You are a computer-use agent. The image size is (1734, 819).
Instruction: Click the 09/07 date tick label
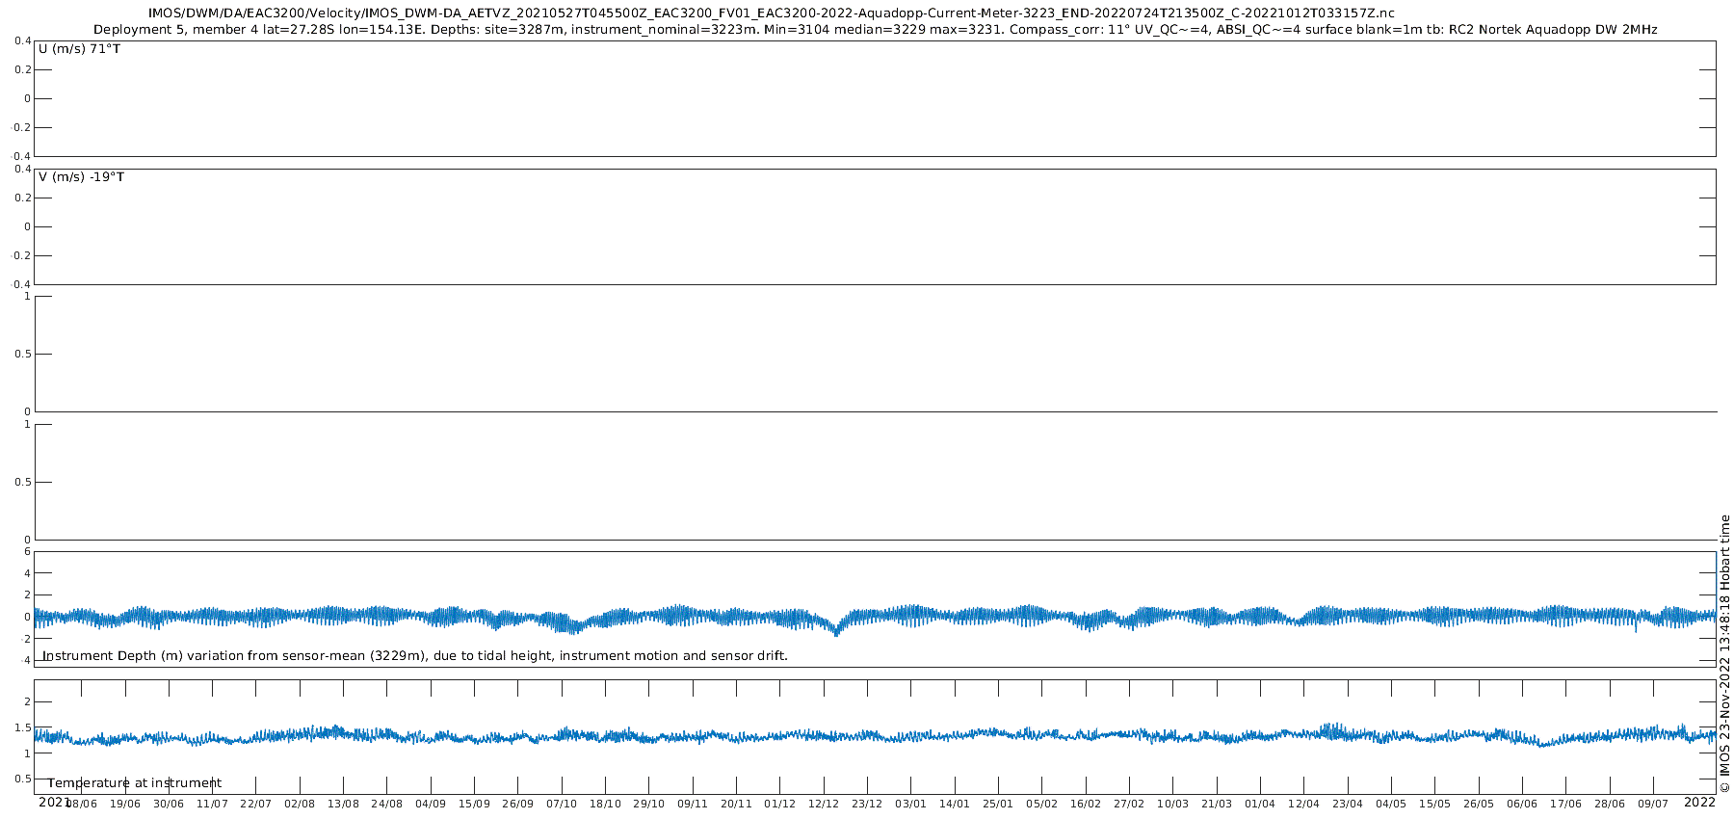click(x=1653, y=804)
